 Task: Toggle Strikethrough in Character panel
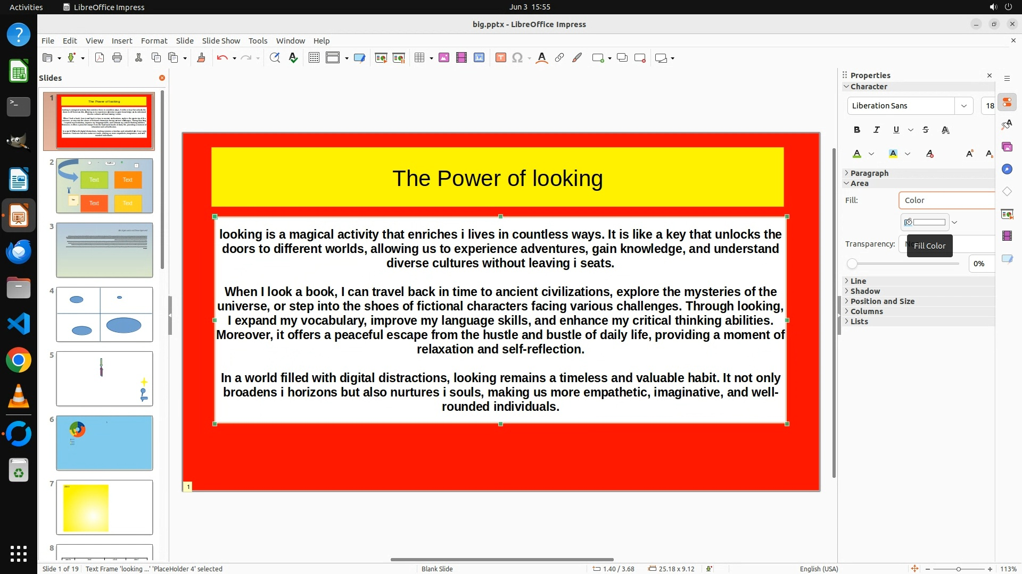(926, 130)
